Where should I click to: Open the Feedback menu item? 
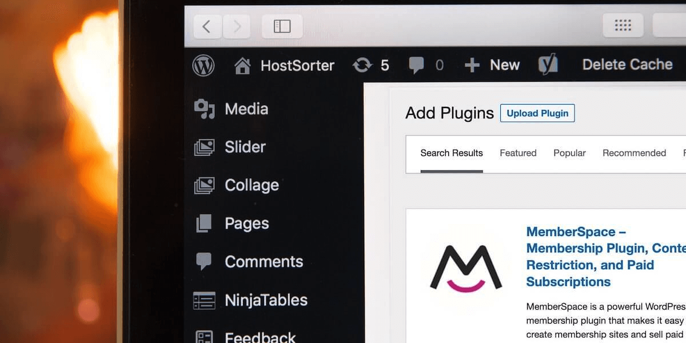(260, 337)
